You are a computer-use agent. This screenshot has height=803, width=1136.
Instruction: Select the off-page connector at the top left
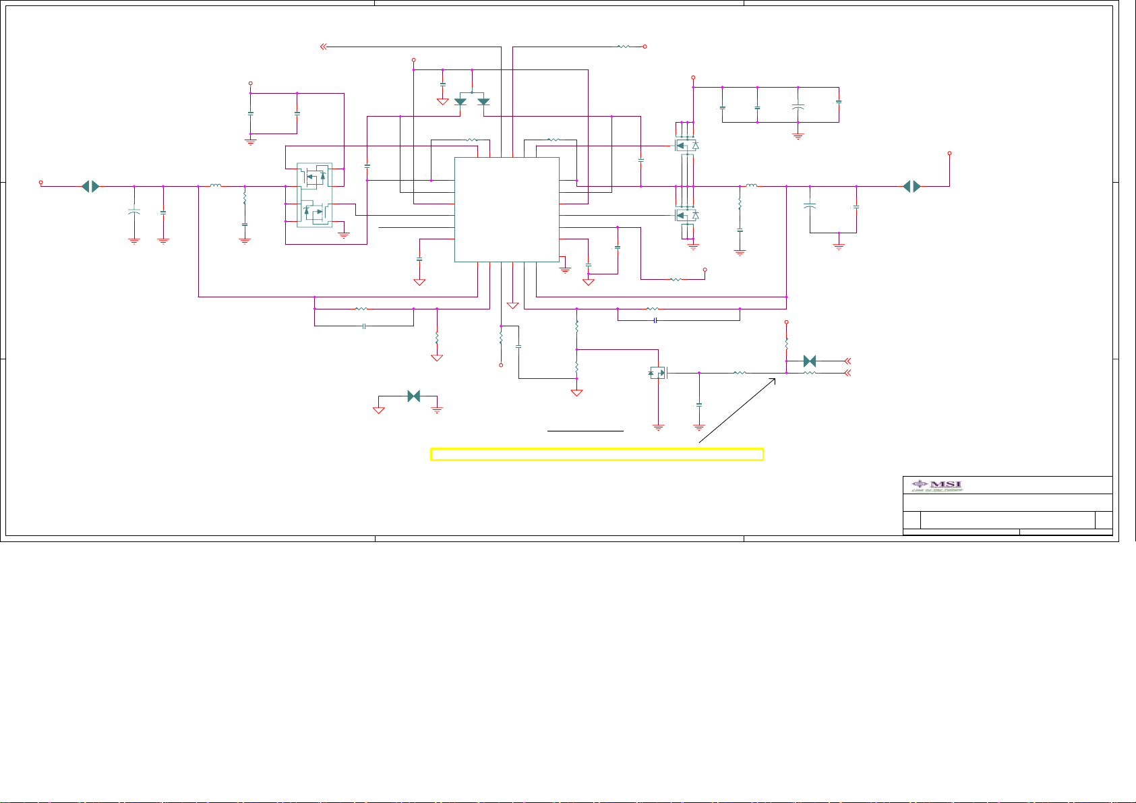coord(324,47)
